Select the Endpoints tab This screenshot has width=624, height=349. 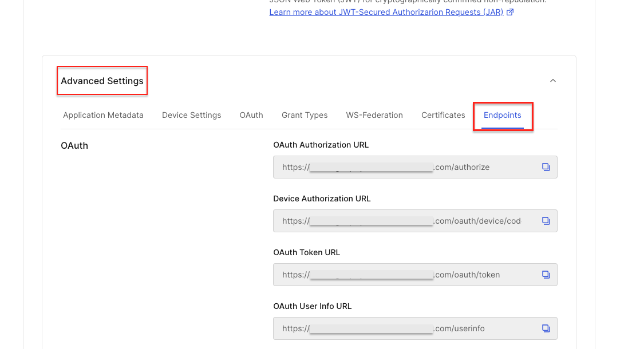(x=502, y=115)
